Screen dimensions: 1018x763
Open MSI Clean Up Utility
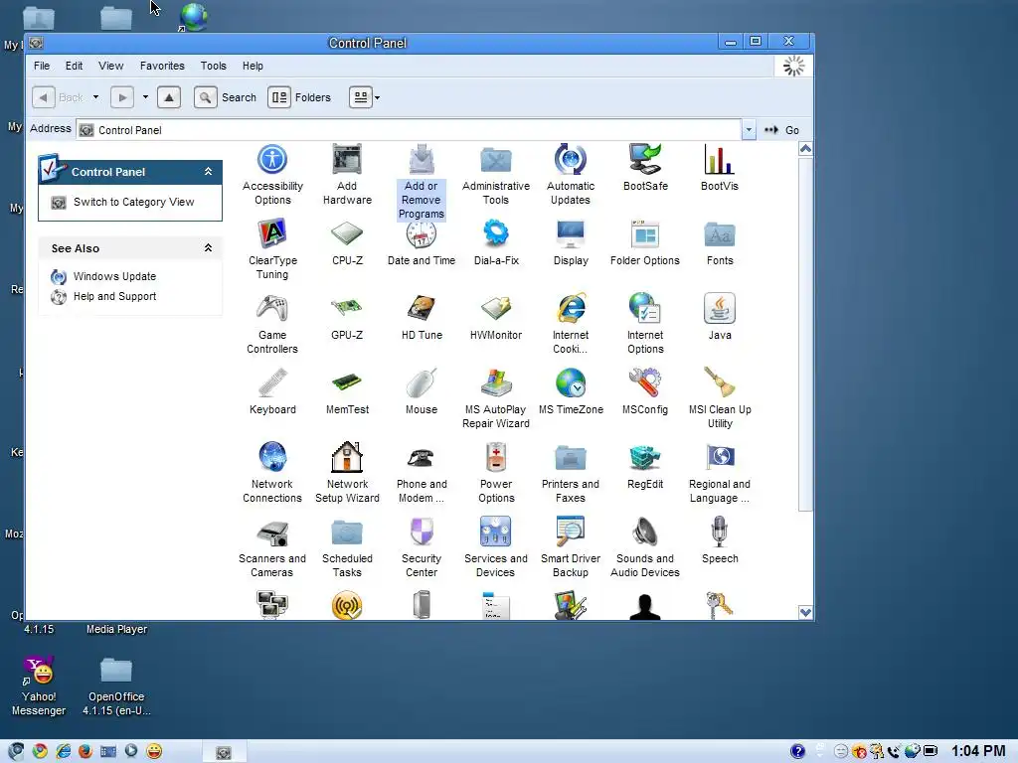click(x=720, y=398)
